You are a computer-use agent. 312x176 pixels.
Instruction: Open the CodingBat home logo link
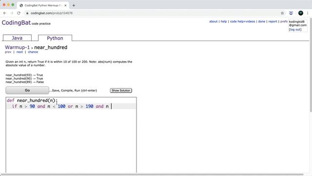(16, 22)
